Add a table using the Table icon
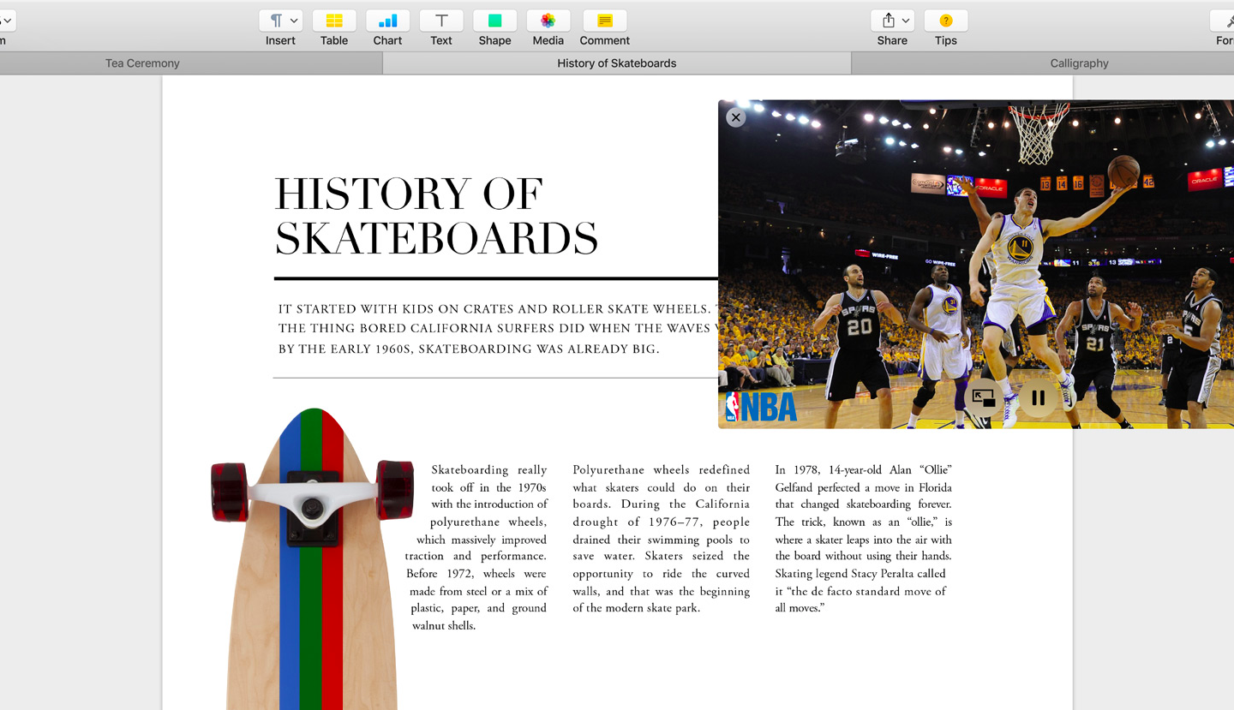The image size is (1234, 710). click(x=334, y=21)
